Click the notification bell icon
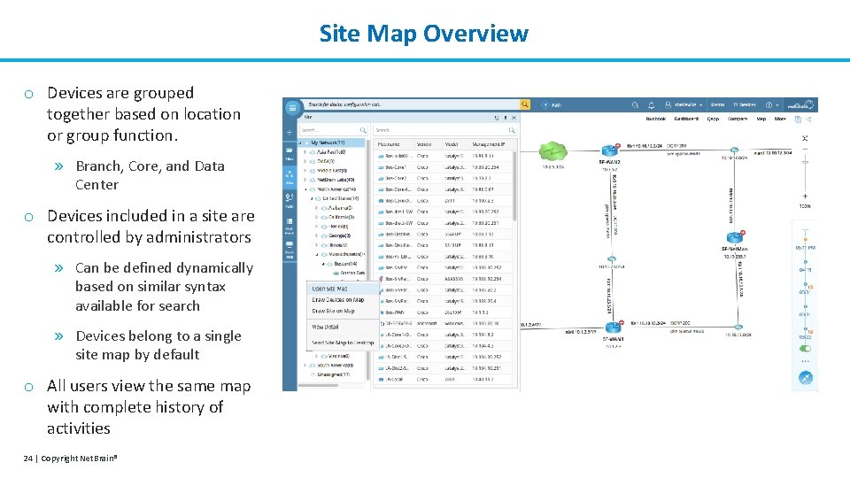850x478 pixels. pyautogui.click(x=652, y=104)
